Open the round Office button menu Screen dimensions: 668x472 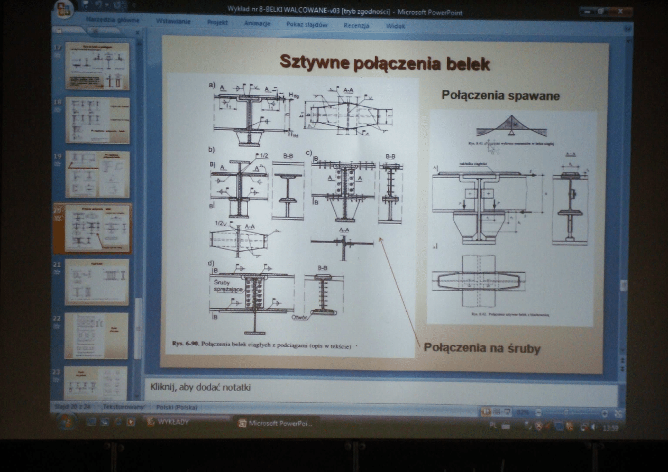[65, 10]
